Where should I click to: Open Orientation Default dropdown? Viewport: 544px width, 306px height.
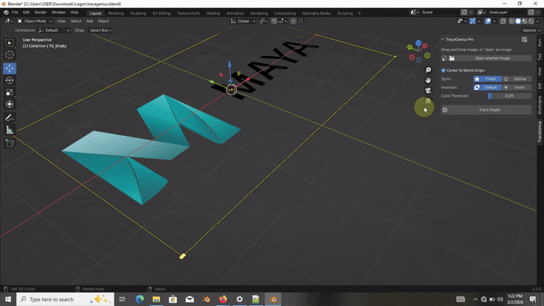[54, 31]
